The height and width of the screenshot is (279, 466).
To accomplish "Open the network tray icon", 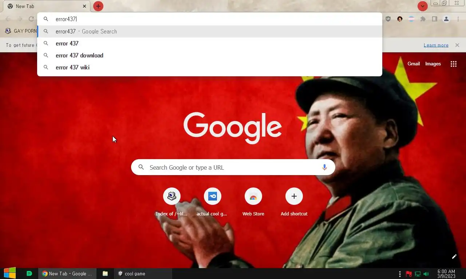I will click(x=418, y=274).
